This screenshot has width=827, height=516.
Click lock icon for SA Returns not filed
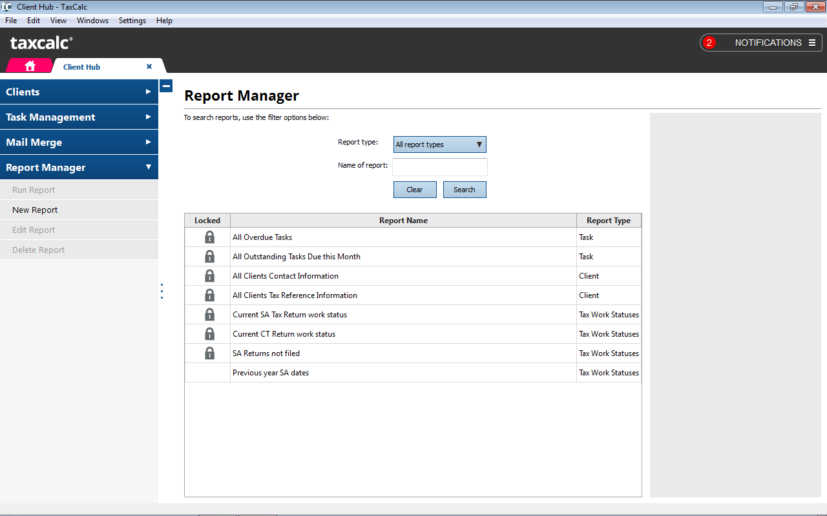(209, 353)
